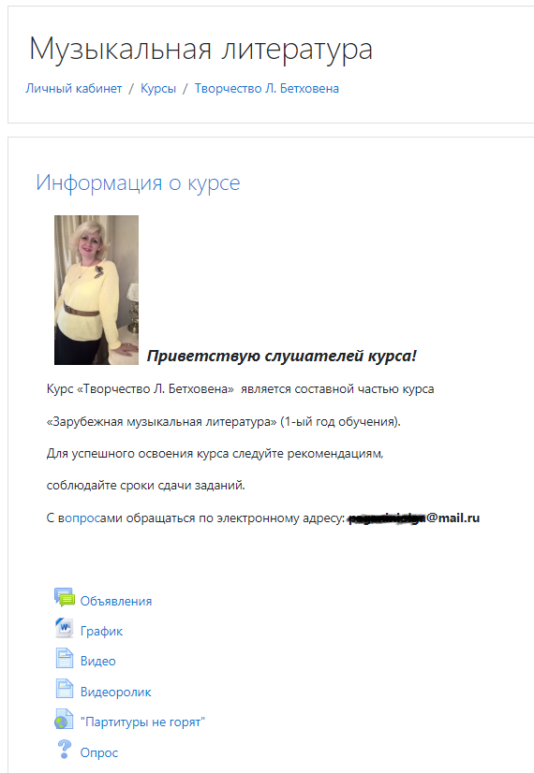Click the График Word document icon
The image size is (534, 773).
(64, 628)
